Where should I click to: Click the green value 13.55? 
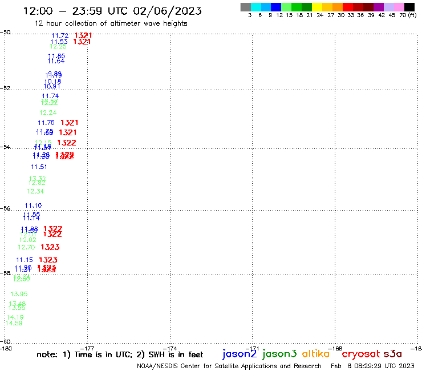pos(17,308)
